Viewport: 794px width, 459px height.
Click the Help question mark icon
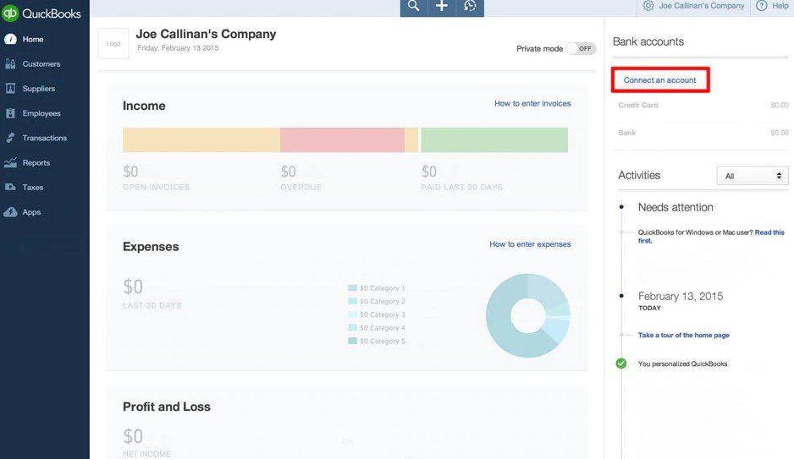tap(762, 6)
